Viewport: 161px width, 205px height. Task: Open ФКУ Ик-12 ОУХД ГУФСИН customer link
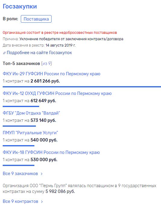point(57,93)
